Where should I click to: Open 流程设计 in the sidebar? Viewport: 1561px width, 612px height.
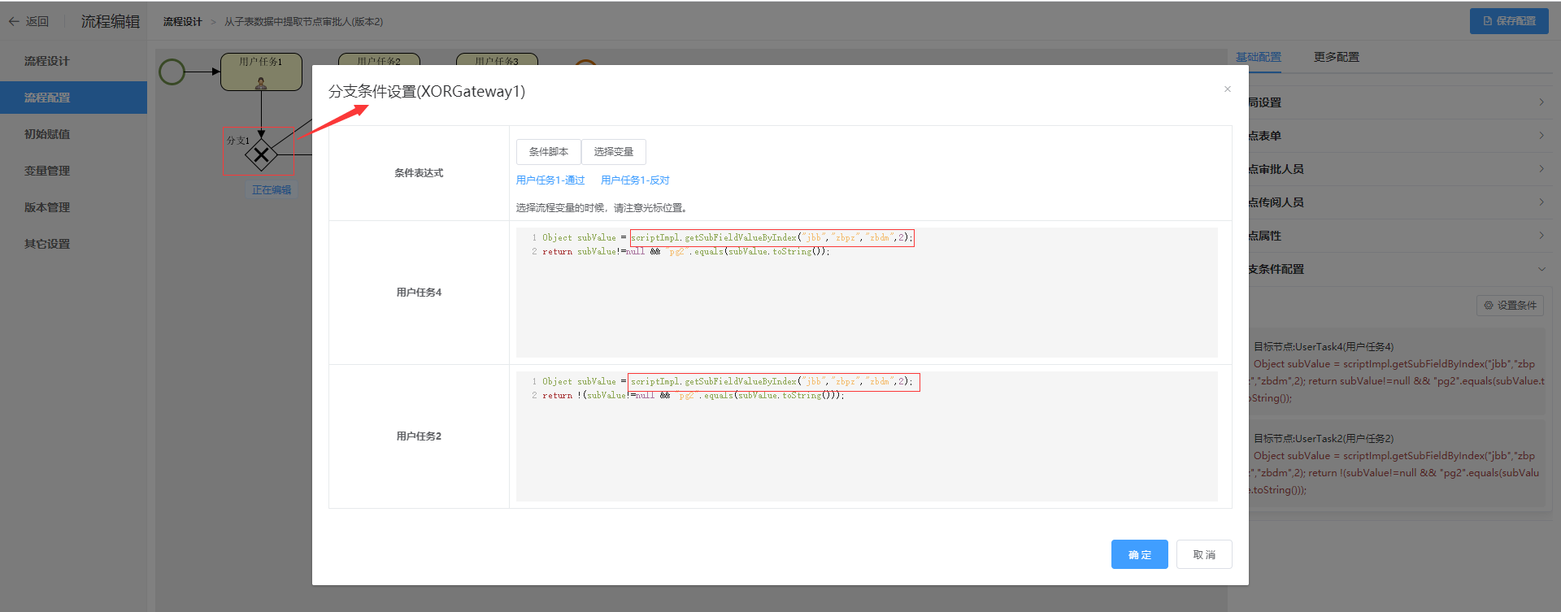pos(47,61)
